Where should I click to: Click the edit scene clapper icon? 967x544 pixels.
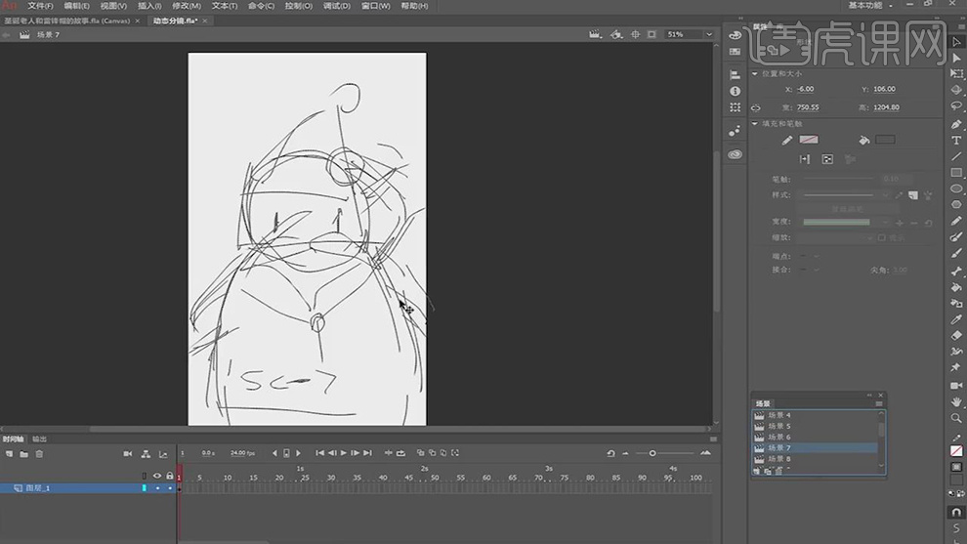(x=595, y=34)
